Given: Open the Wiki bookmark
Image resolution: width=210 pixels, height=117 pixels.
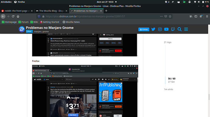Looking at the screenshot, I should tap(34, 22).
